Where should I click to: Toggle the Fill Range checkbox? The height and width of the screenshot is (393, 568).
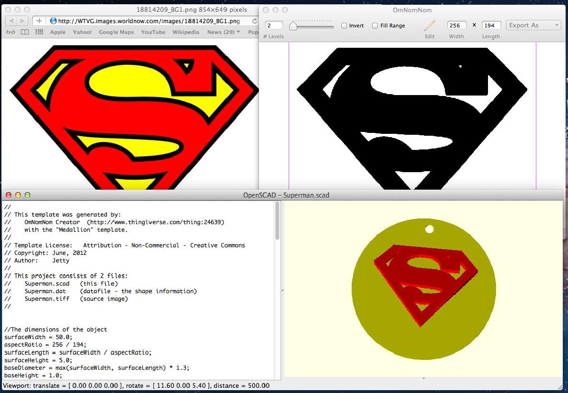375,26
